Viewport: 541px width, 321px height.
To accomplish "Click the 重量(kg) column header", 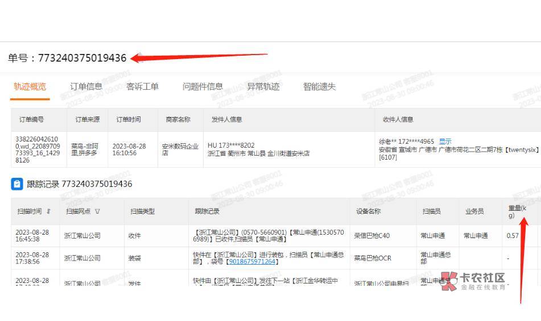I will [517, 212].
